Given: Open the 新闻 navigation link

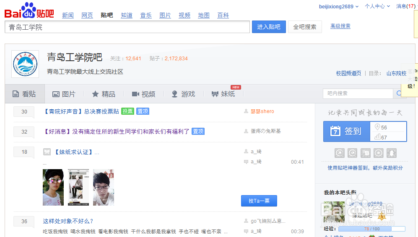Looking at the screenshot, I should pyautogui.click(x=68, y=15).
